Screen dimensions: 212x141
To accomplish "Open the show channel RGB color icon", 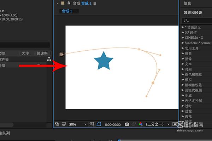I will tap(141, 124).
